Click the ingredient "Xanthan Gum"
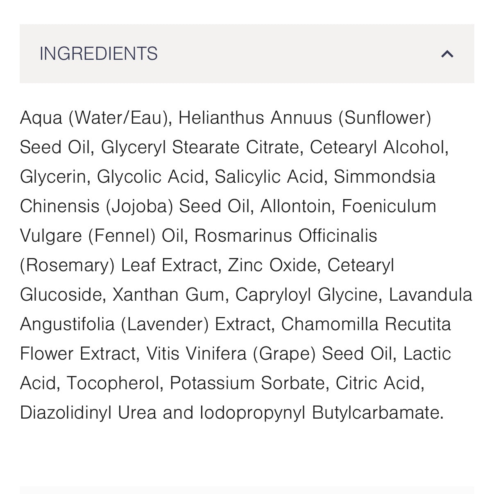 pos(168,295)
